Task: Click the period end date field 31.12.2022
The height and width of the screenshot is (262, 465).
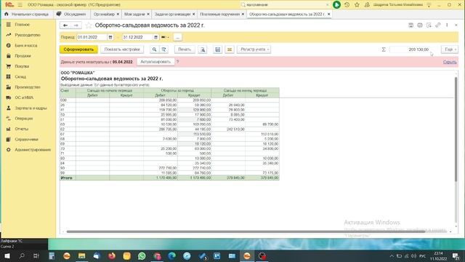Action: 137,37
